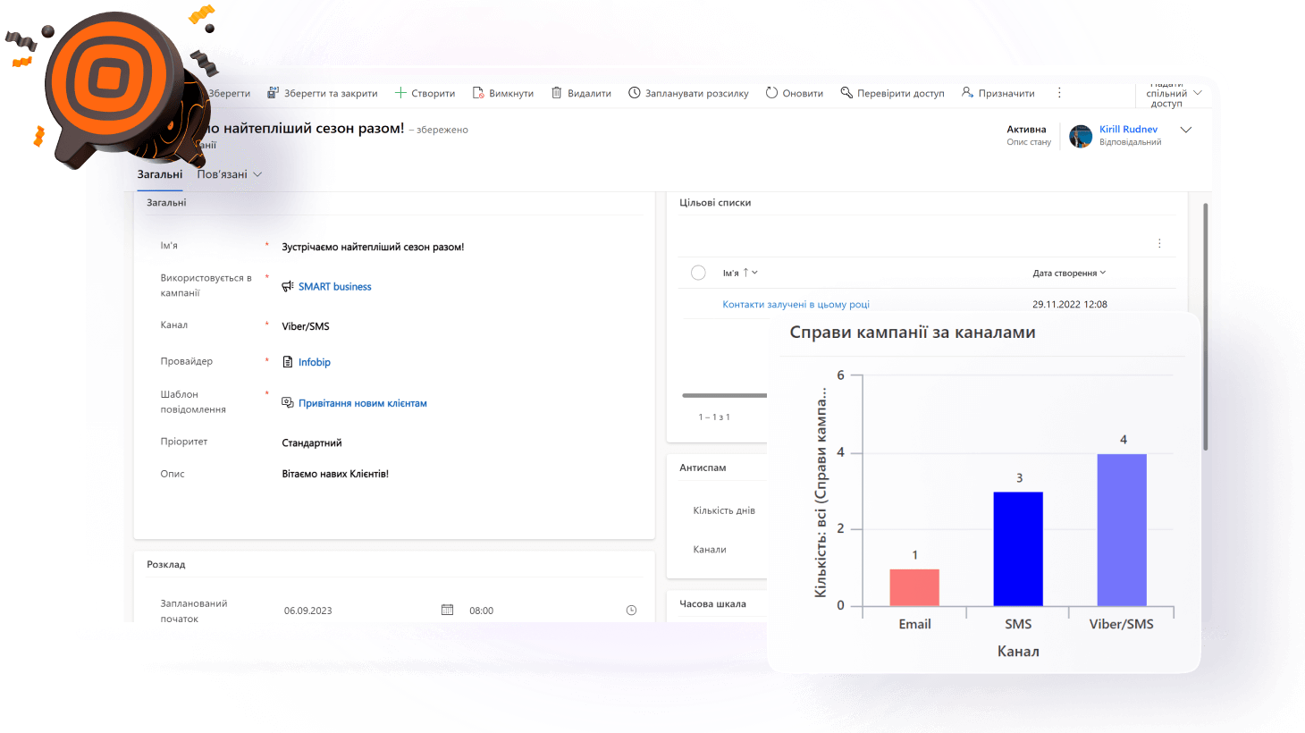Click the Refresh circular arrow icon
The height and width of the screenshot is (733, 1305).
pyautogui.click(x=771, y=93)
